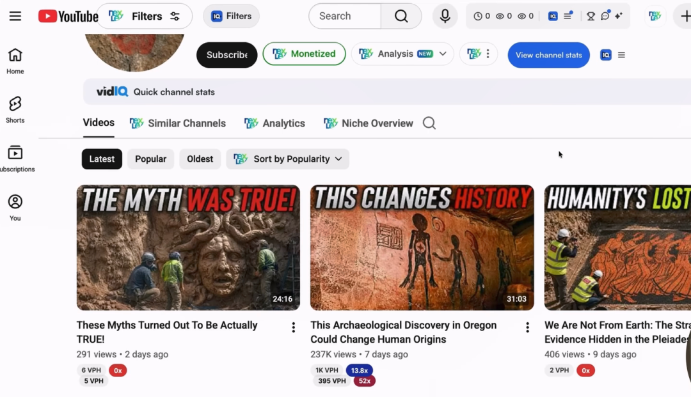691x397 pixels.
Task: Open This Archaeological Discovery in Oregon title
Action: click(403, 332)
